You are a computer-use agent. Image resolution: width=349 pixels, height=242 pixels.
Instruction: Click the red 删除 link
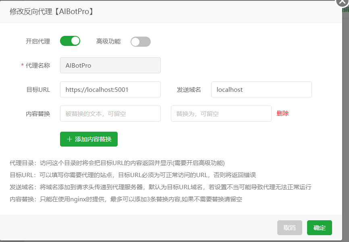(283, 114)
